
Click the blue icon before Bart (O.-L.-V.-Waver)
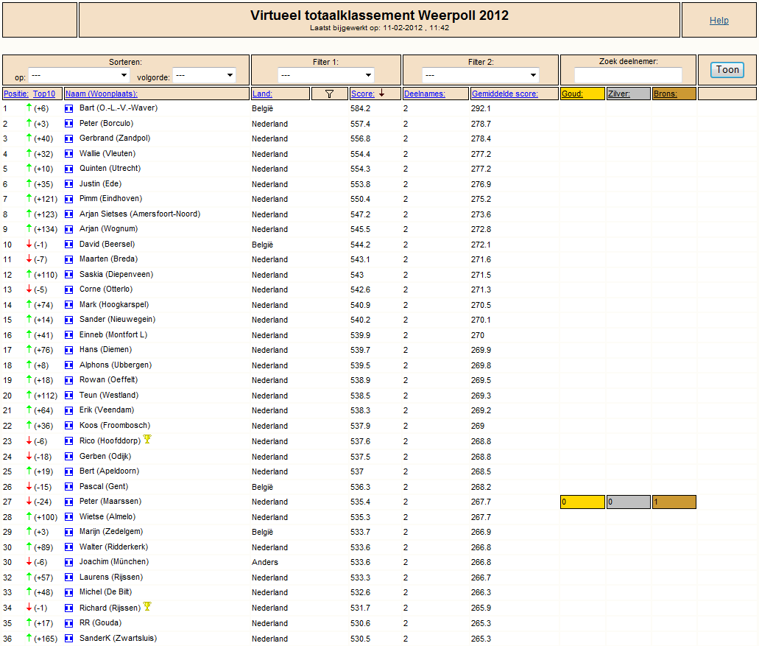(69, 108)
